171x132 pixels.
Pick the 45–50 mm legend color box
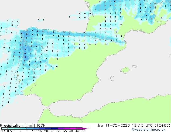click(x=79, y=128)
